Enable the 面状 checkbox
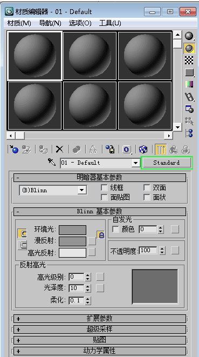The image size is (199, 357). click(147, 197)
